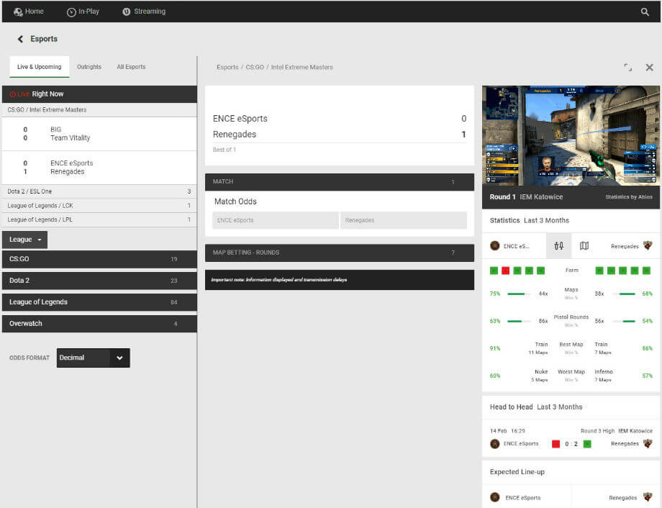Collapse the Match section header

339,182
